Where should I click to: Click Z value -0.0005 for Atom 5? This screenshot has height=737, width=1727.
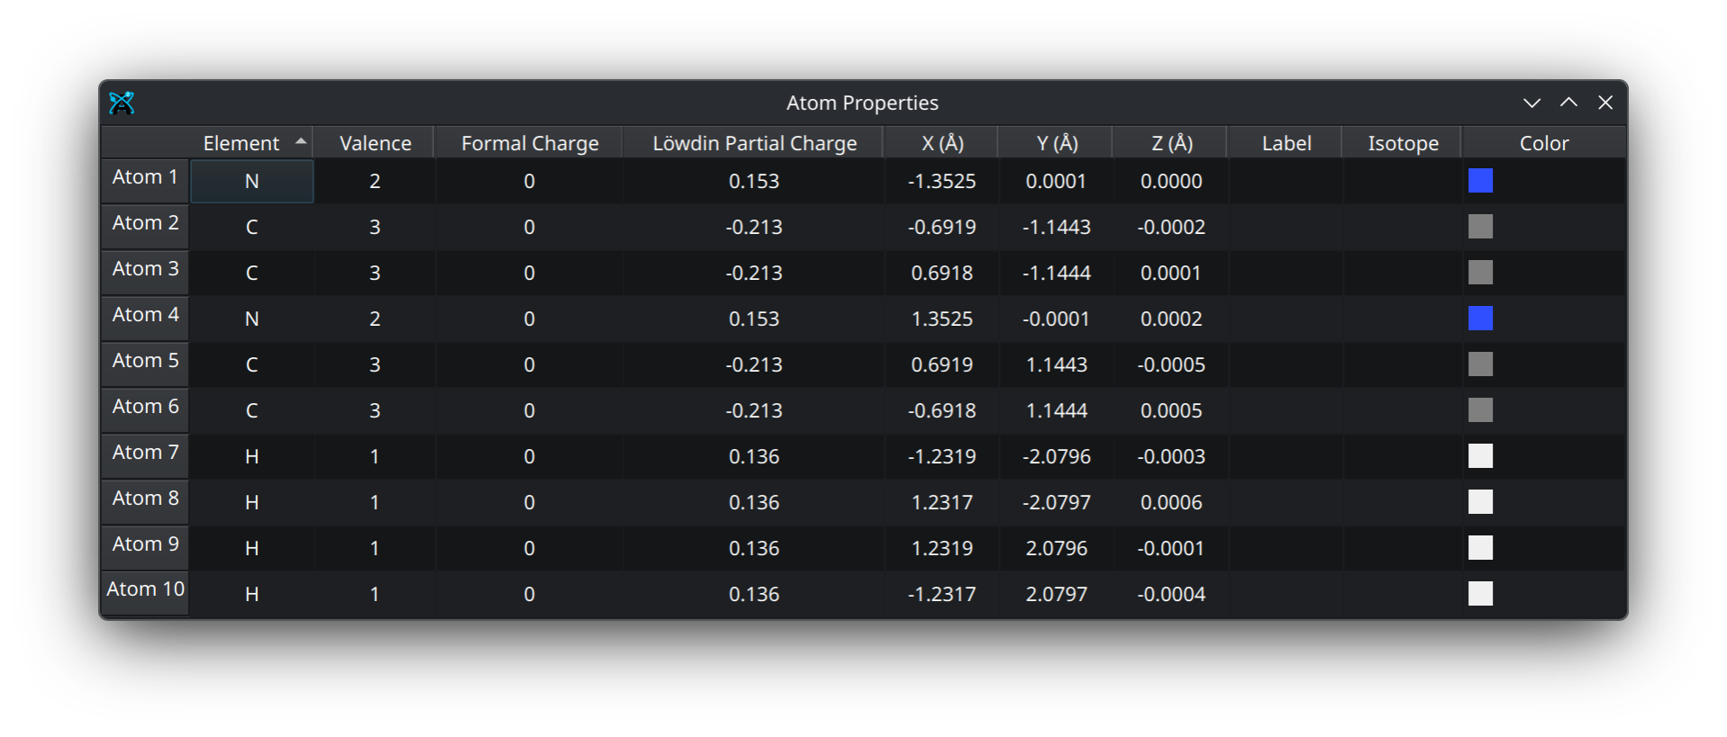[x=1170, y=365]
